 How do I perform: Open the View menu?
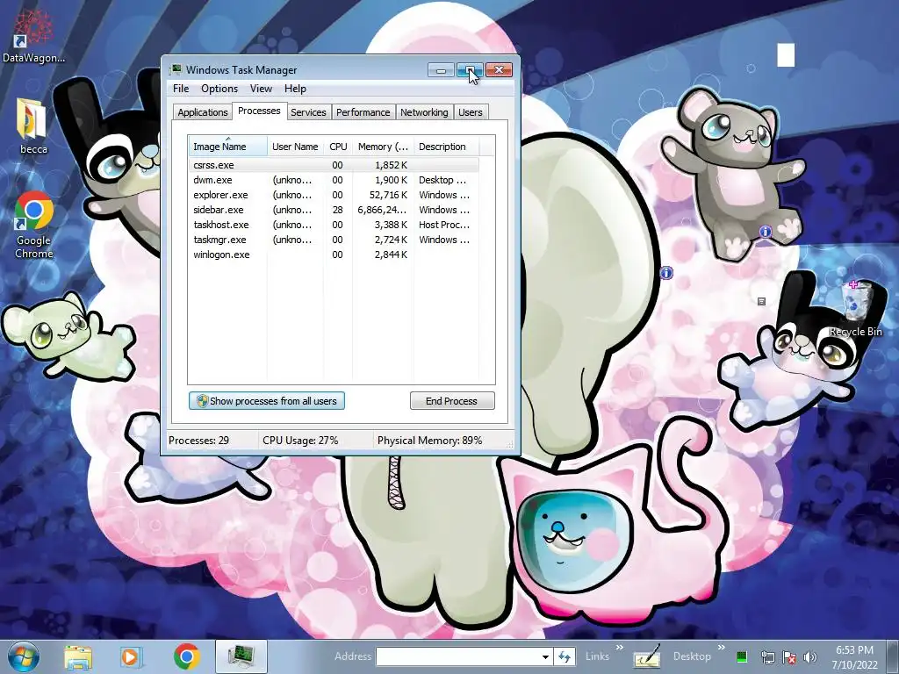(x=261, y=89)
